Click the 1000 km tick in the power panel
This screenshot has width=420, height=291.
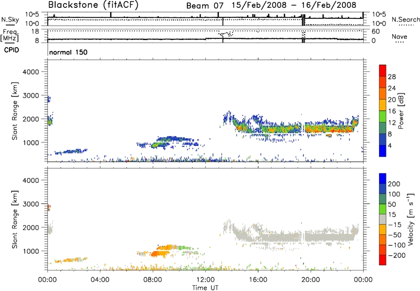[31, 142]
